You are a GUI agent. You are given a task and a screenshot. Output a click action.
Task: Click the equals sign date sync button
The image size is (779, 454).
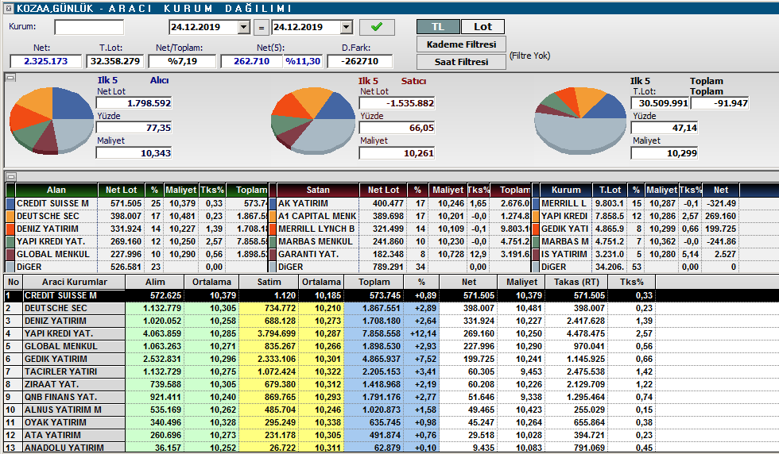(262, 27)
